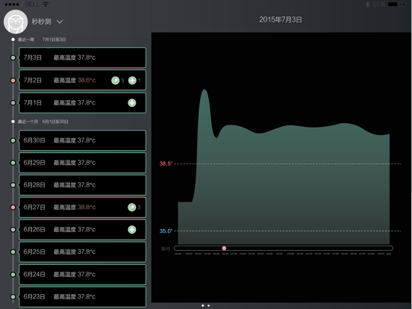Click the 6月1日至30日 date range label
The height and width of the screenshot is (309, 412).
[x=55, y=122]
